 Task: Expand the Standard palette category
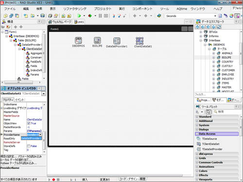coord(197,116)
